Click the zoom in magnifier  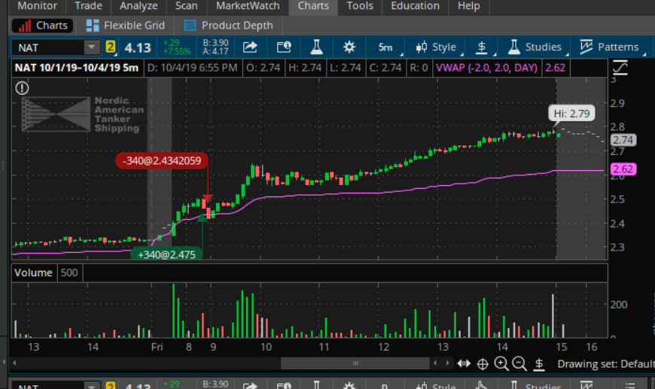point(501,364)
